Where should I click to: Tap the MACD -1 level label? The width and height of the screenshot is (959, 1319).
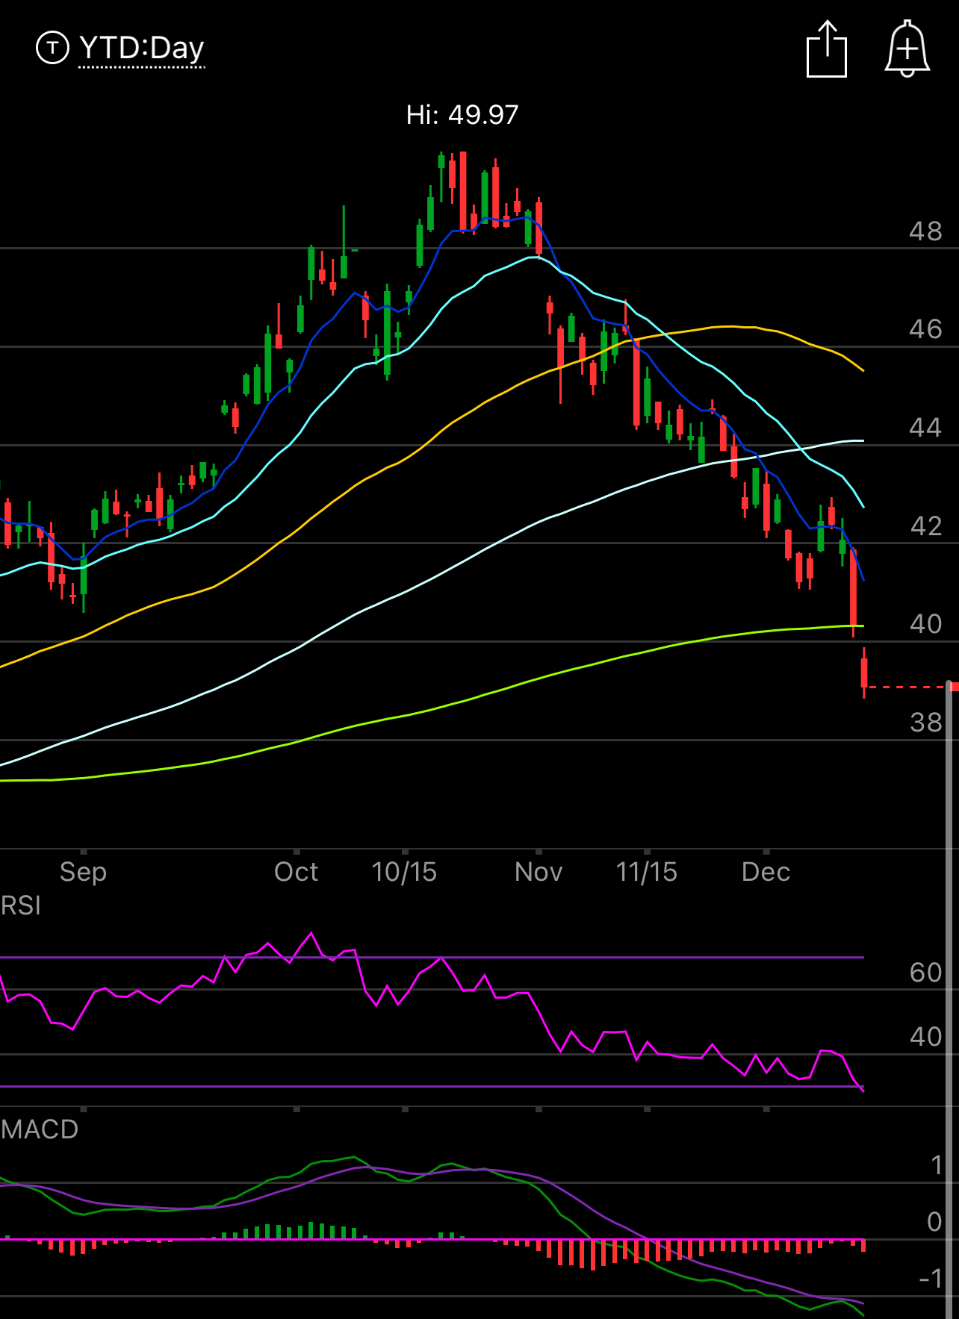click(x=931, y=1279)
